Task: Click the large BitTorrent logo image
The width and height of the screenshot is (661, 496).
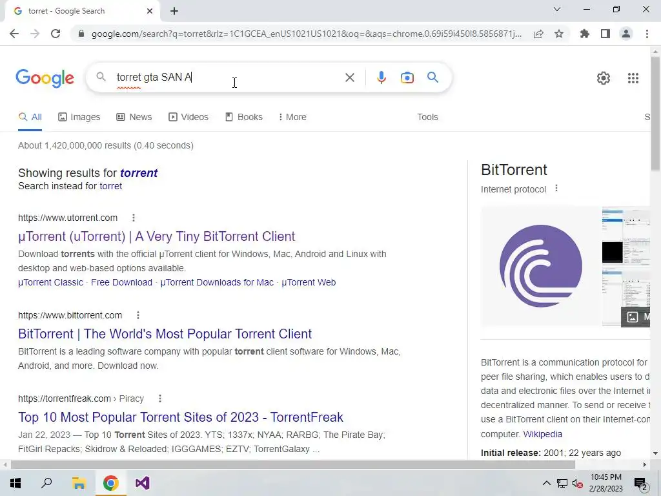Action: (541, 266)
